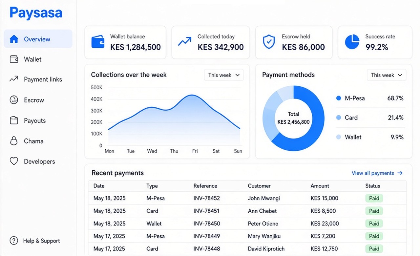420x256 pixels.
Task: Click the M-Pesa legend color dot
Action: 339,98
